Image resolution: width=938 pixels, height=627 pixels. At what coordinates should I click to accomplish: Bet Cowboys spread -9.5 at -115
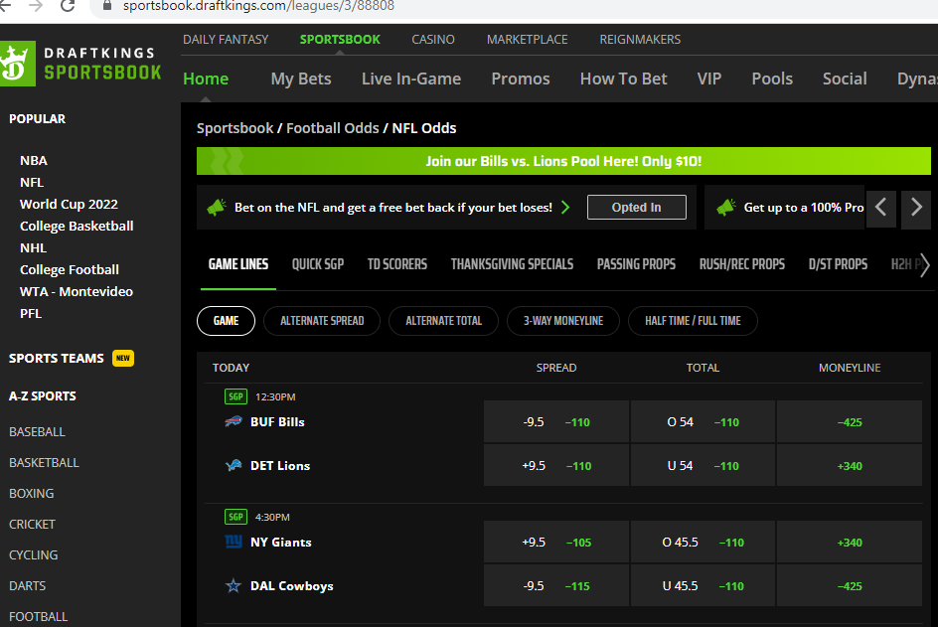(556, 585)
